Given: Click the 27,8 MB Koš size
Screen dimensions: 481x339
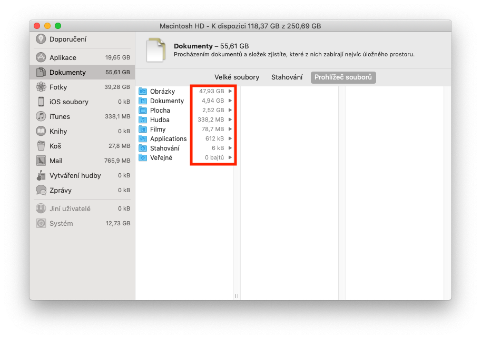Looking at the screenshot, I should 120,146.
